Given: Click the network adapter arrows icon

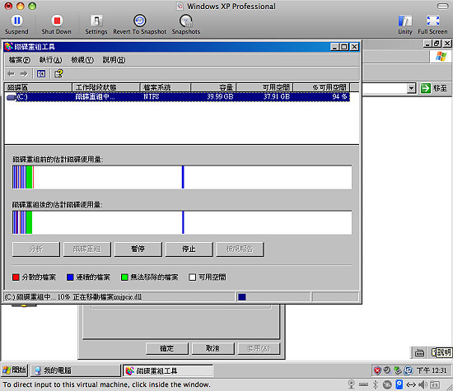Looking at the screenshot, I should coord(411,384).
